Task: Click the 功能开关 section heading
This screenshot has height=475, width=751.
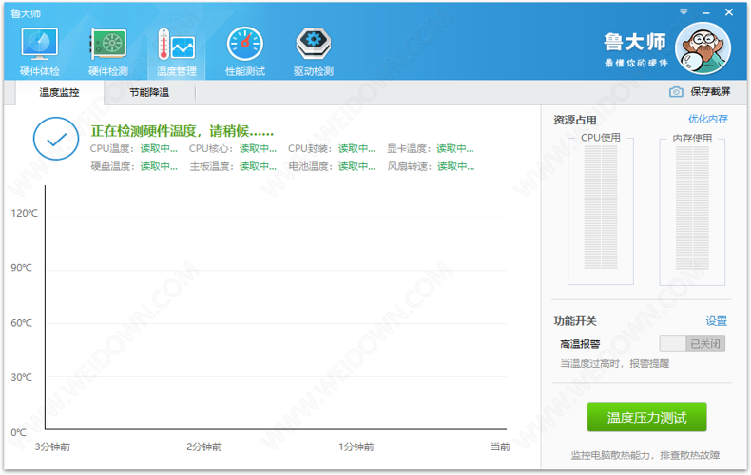Action: point(575,321)
